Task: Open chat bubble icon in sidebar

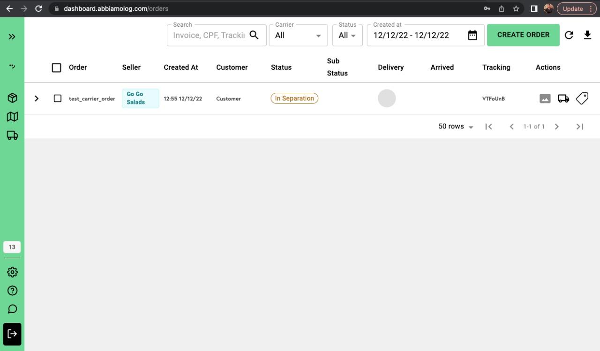Action: point(12,309)
